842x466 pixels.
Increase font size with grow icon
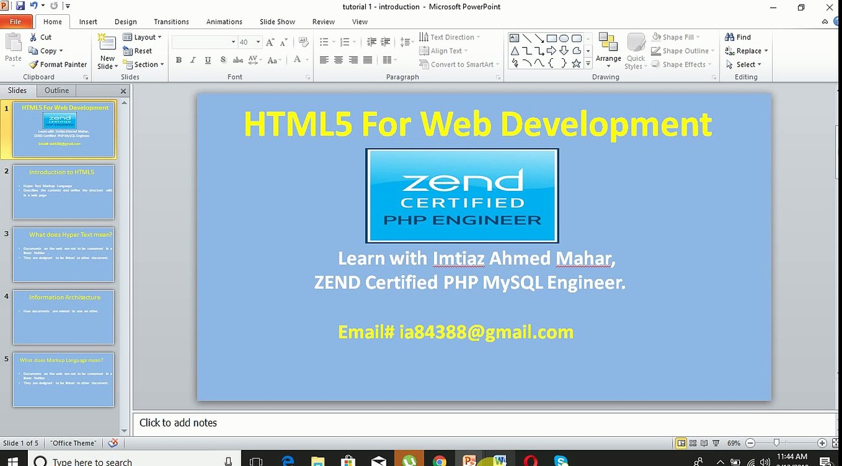click(x=270, y=42)
